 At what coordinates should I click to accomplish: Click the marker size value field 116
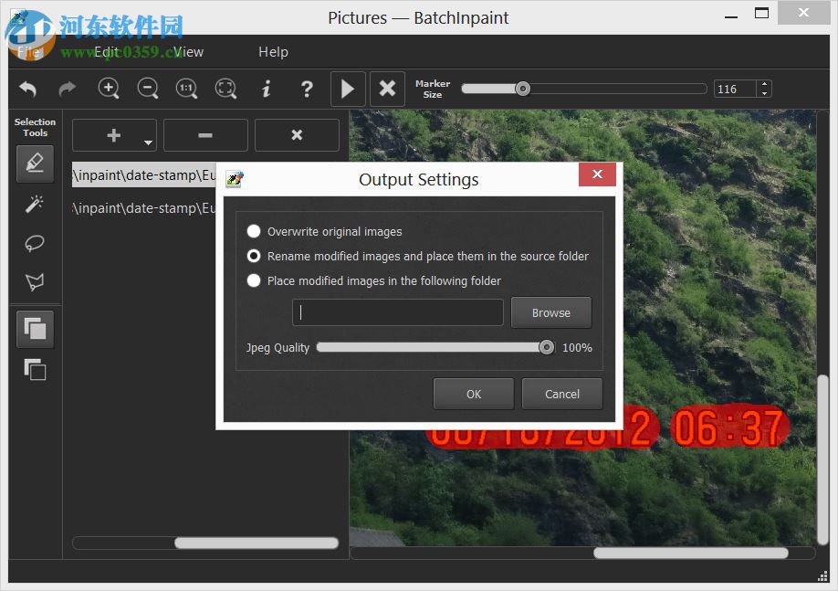coord(735,89)
